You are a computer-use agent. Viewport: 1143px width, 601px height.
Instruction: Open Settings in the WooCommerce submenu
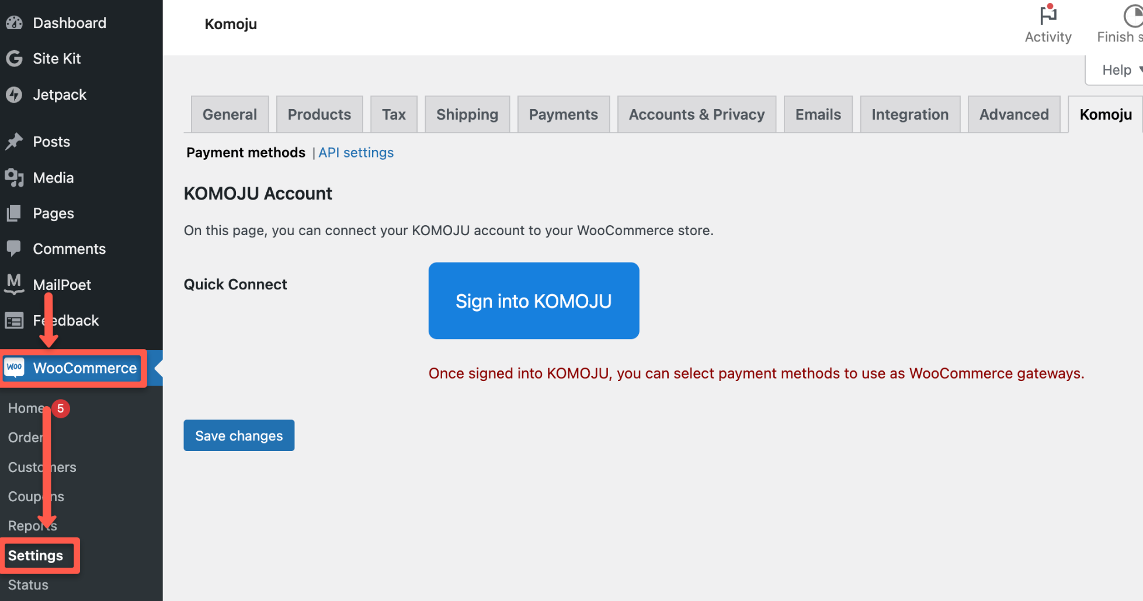point(36,555)
